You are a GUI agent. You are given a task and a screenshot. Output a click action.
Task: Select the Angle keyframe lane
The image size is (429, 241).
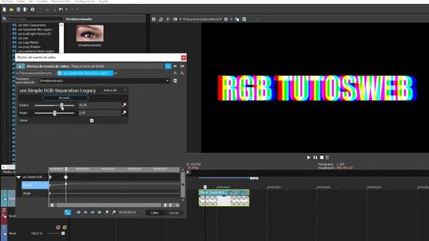pyautogui.click(x=35, y=193)
